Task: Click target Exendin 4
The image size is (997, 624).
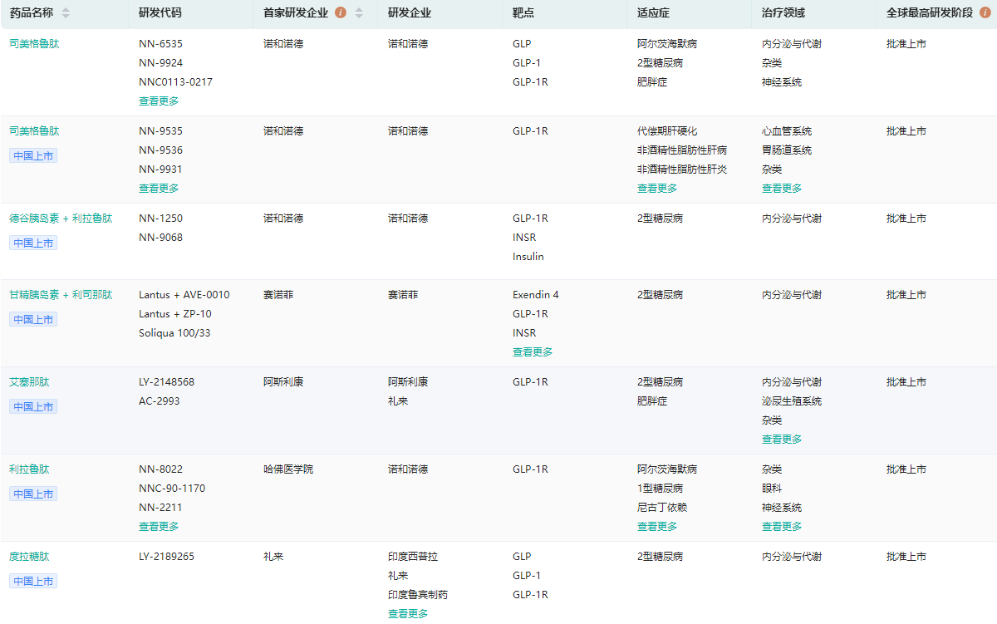Action: [x=536, y=295]
